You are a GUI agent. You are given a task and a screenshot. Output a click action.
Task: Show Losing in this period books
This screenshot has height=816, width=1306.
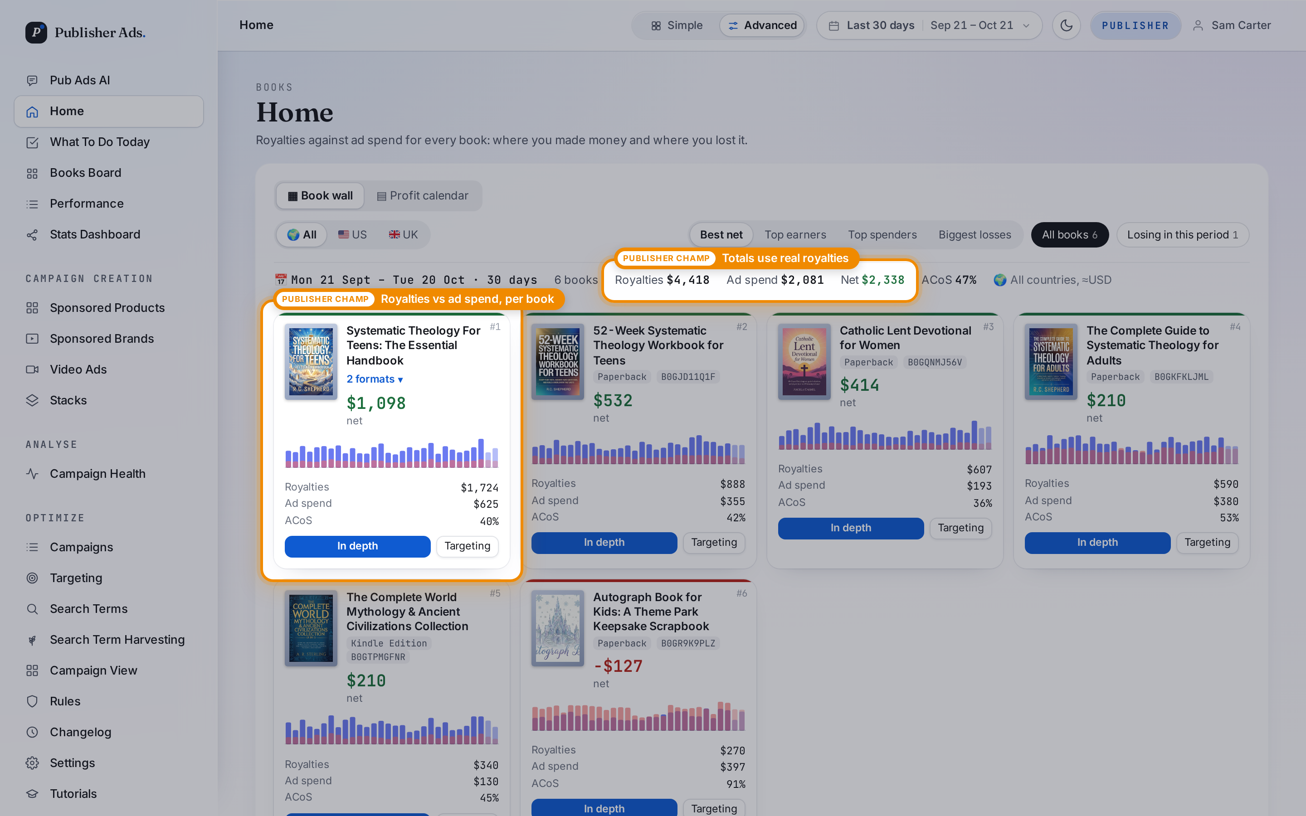pos(1182,235)
